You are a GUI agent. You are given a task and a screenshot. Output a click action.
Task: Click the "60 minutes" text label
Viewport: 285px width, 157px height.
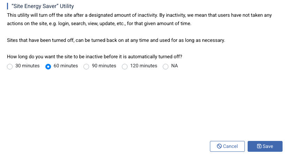[x=66, y=66]
